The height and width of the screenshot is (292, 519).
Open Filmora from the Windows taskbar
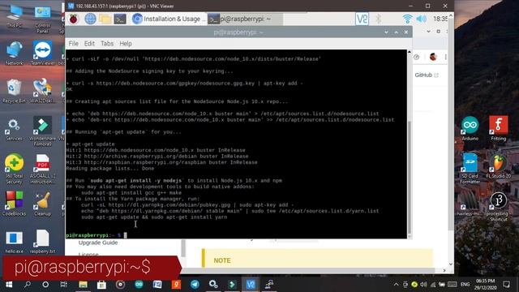(x=232, y=285)
